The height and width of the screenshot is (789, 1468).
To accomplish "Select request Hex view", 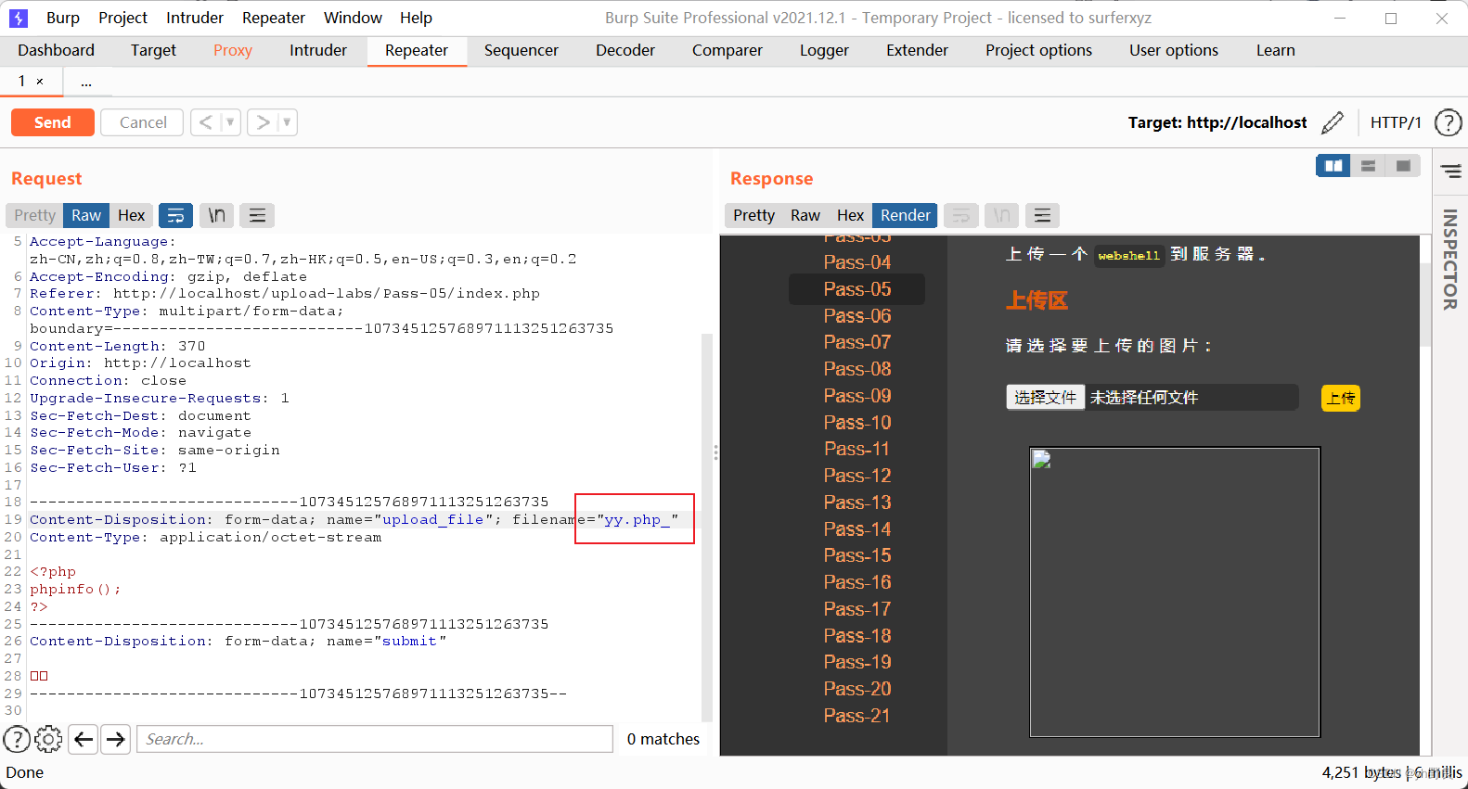I will tap(131, 215).
